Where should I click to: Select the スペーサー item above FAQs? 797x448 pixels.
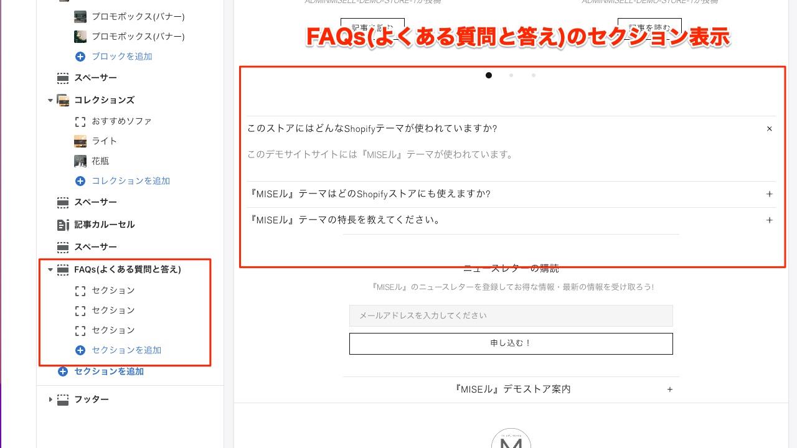coord(95,247)
